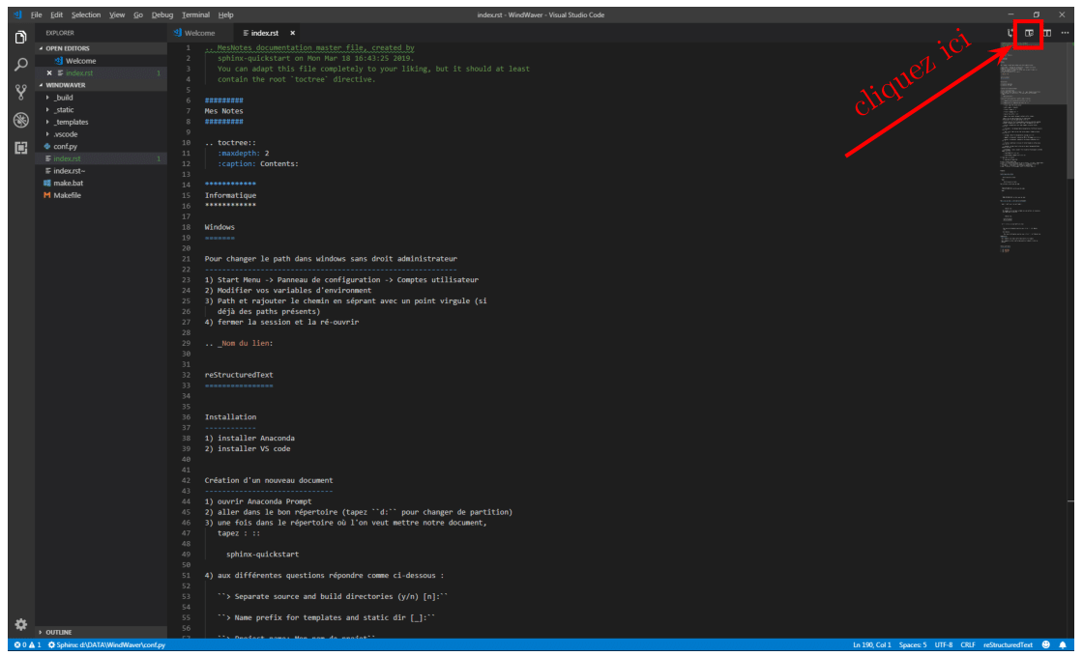Open the Terminal menu
1083x656 pixels.
tap(195, 14)
